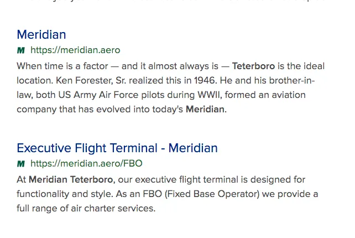This screenshot has width=355, height=238.
Task: Click the green M favicon beside meridian.aero
Action: tap(21, 50)
